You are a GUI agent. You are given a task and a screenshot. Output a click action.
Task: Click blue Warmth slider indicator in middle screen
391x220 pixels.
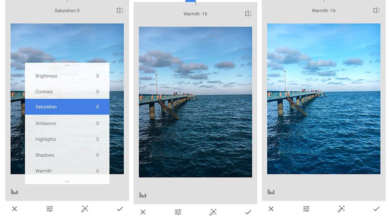191,1
